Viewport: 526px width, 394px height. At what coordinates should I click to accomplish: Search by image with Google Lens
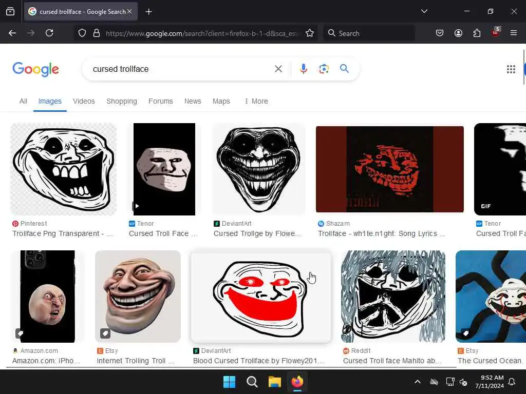click(324, 69)
